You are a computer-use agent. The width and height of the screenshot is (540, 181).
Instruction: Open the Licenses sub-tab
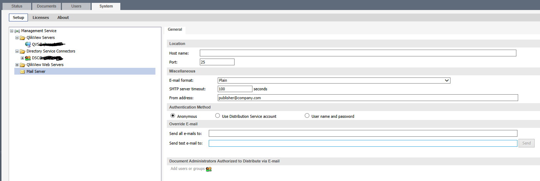(x=41, y=17)
